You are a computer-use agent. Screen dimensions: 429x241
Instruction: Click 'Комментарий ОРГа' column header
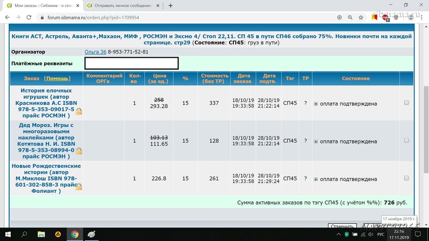(104, 78)
